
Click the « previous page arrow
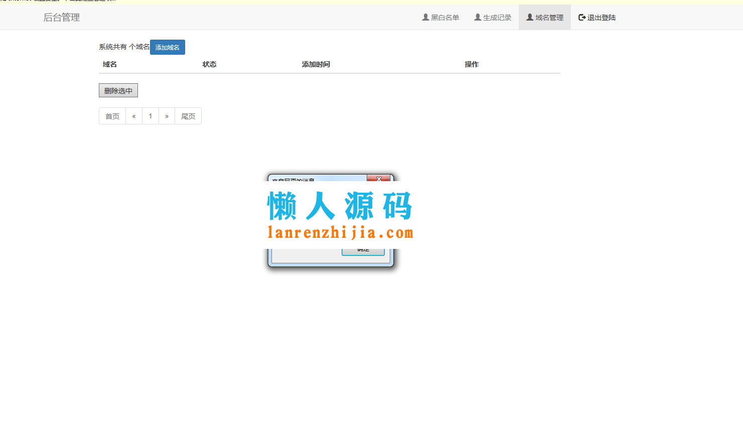point(134,116)
